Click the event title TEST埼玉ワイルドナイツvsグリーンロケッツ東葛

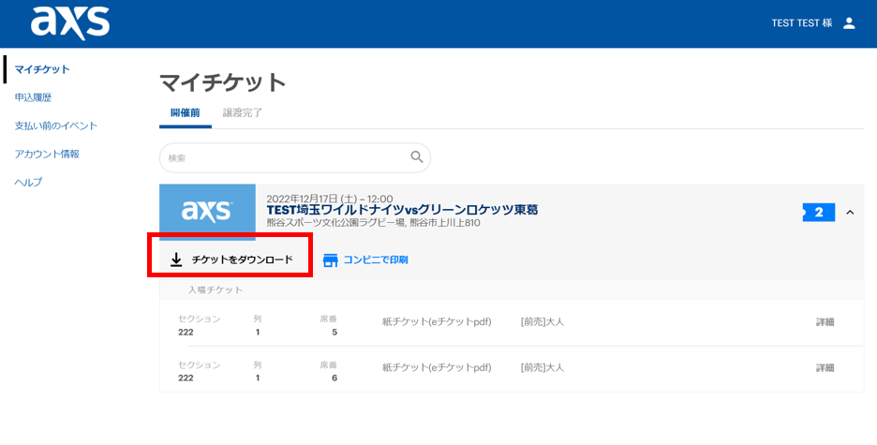click(402, 210)
